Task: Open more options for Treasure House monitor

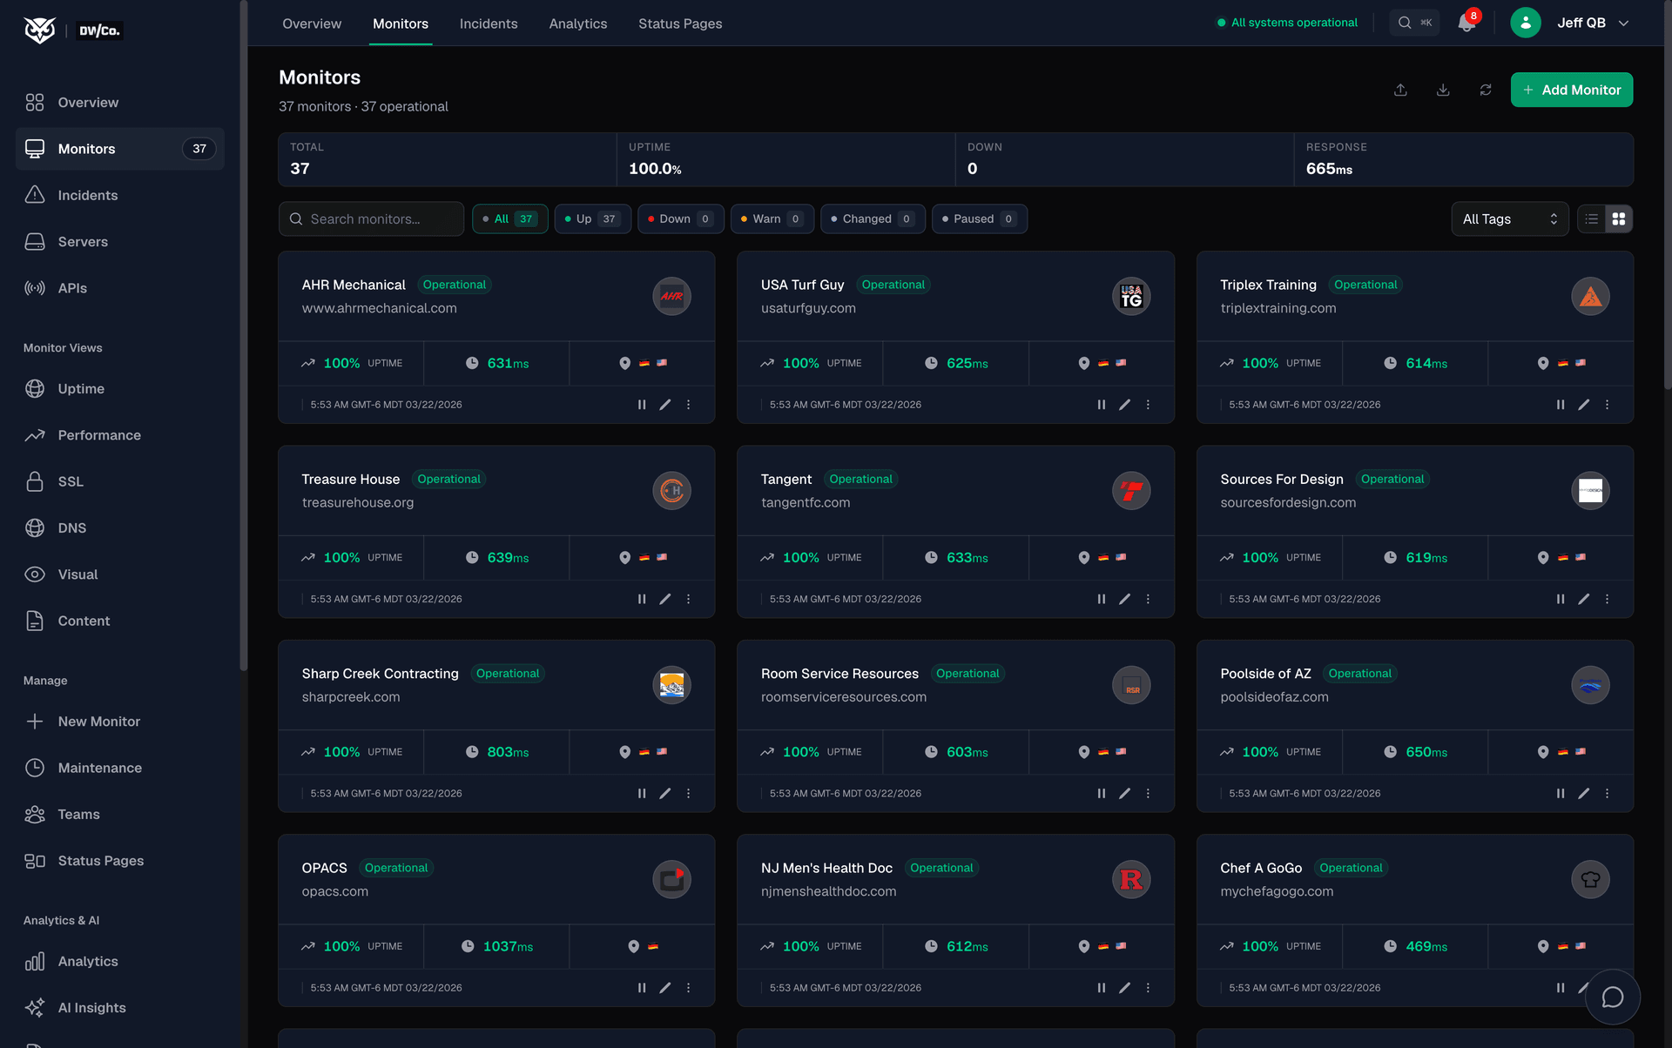Action: click(x=689, y=599)
